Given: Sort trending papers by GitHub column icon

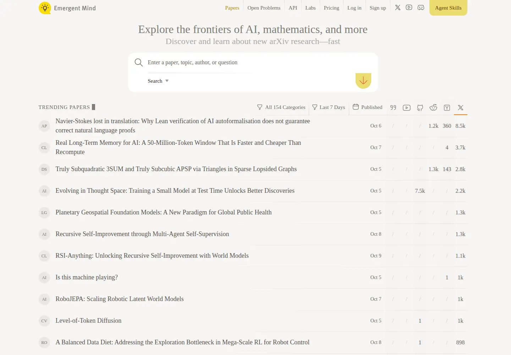Looking at the screenshot, I should point(420,108).
